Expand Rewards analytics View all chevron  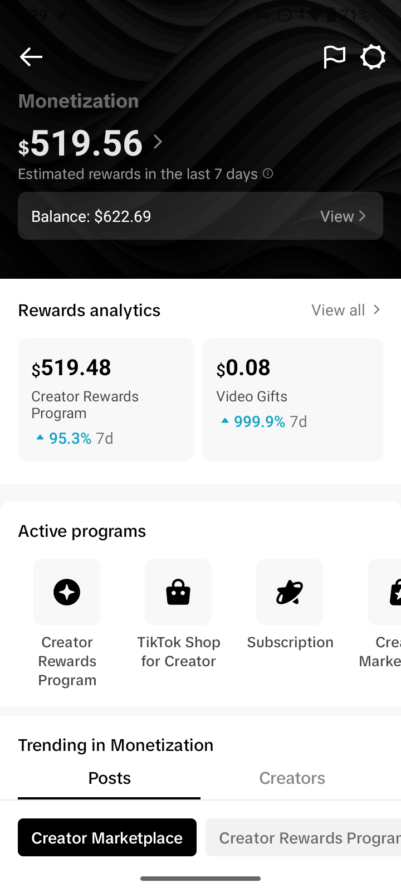pyautogui.click(x=377, y=309)
